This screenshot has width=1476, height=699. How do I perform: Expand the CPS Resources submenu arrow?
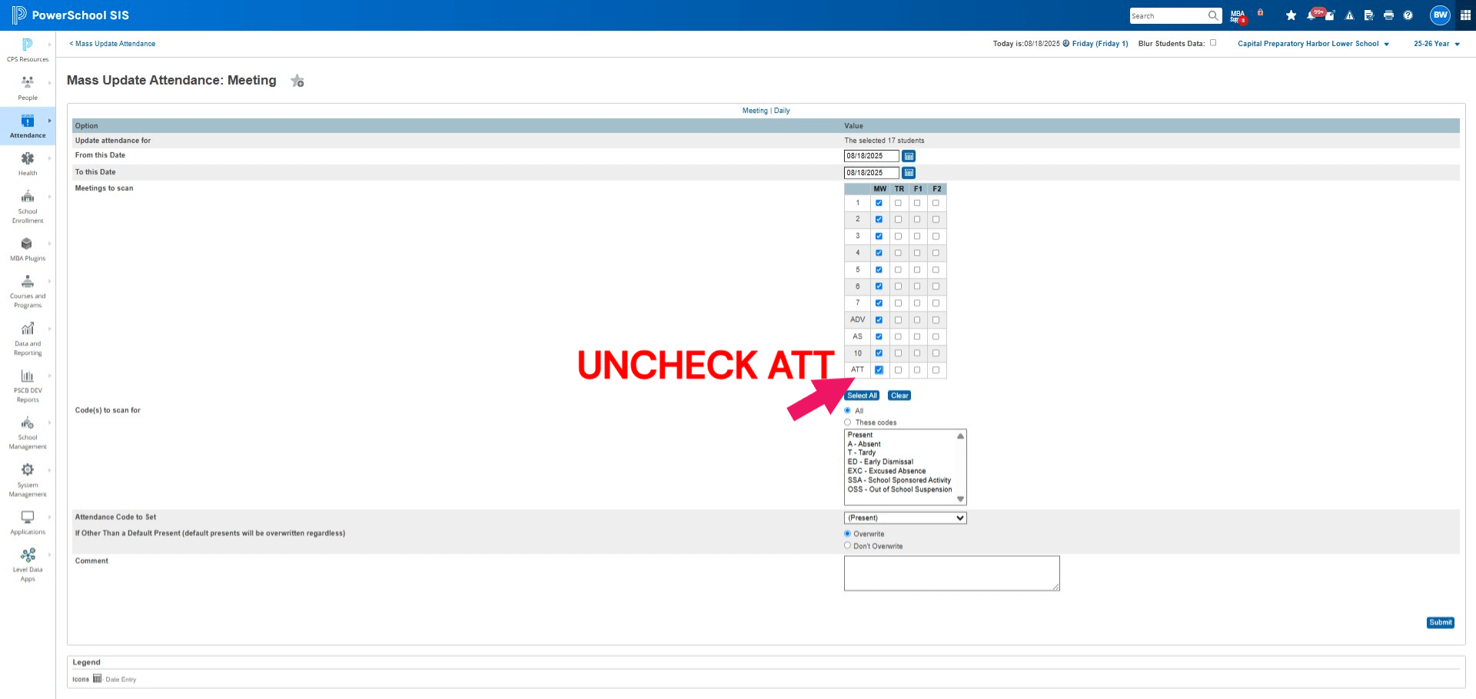click(x=50, y=45)
